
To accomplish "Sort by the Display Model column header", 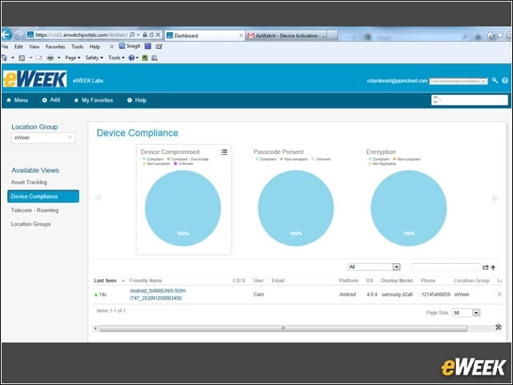I will pyautogui.click(x=397, y=281).
